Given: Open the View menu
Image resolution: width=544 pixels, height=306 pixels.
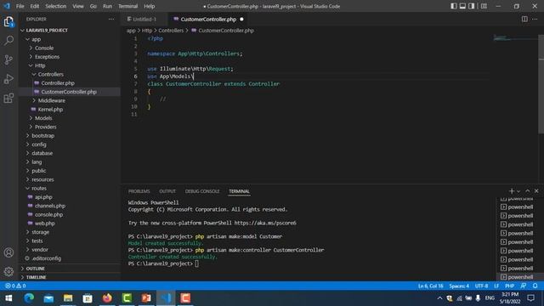Looking at the screenshot, I should click(x=78, y=6).
